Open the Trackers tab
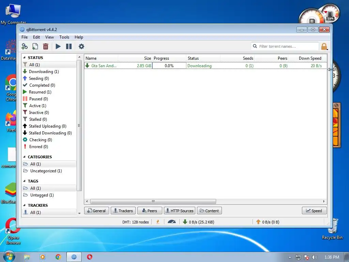Screen dimensions: 349x262 click(123, 211)
